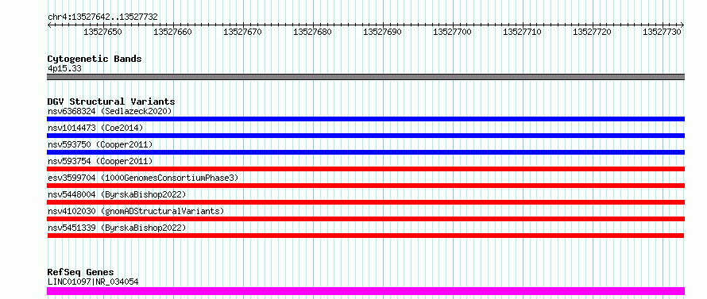Click ruler position 13527680
707x299 pixels.
click(x=312, y=32)
